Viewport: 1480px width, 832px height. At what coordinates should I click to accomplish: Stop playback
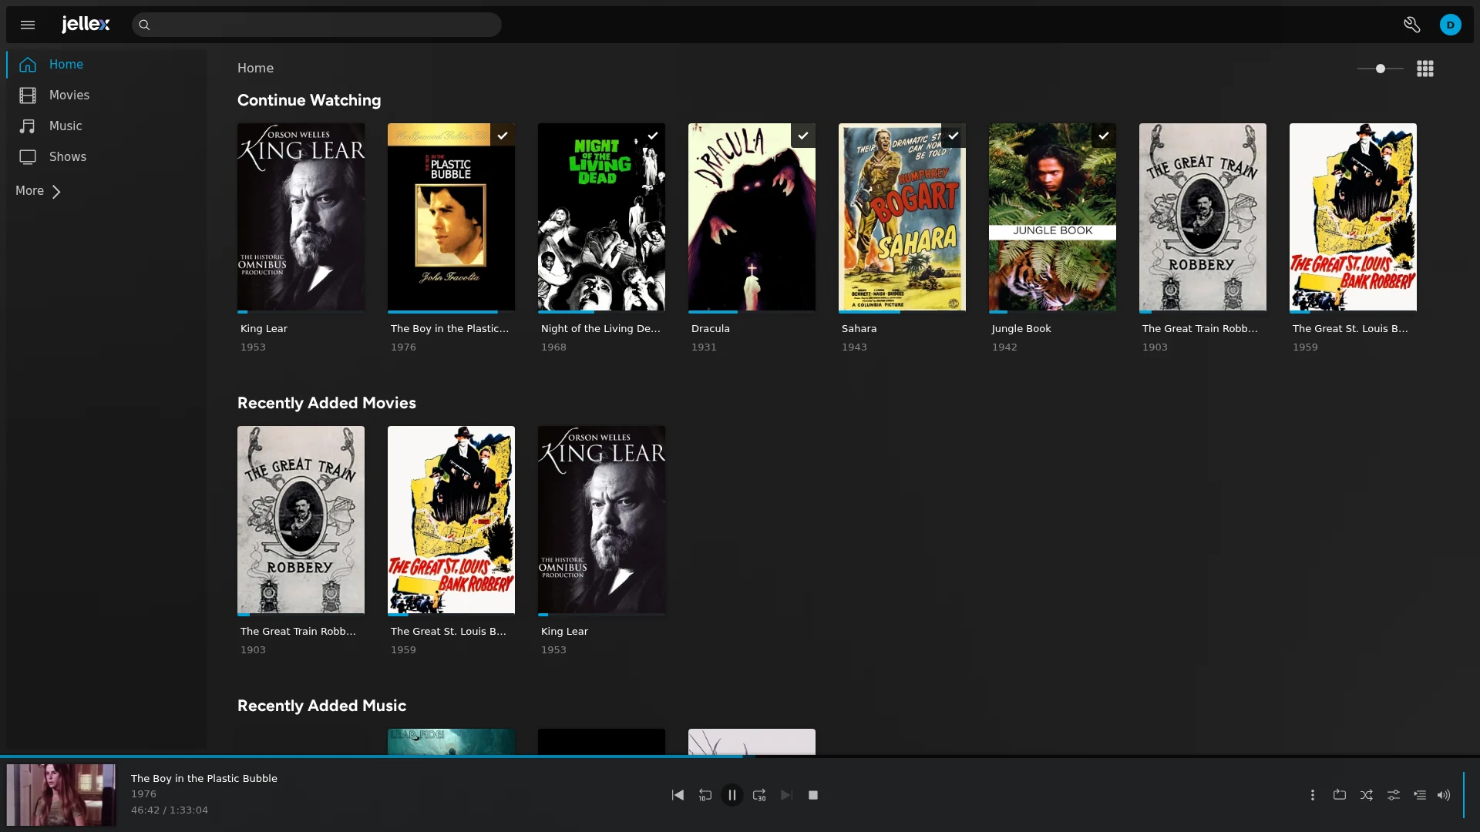click(813, 795)
